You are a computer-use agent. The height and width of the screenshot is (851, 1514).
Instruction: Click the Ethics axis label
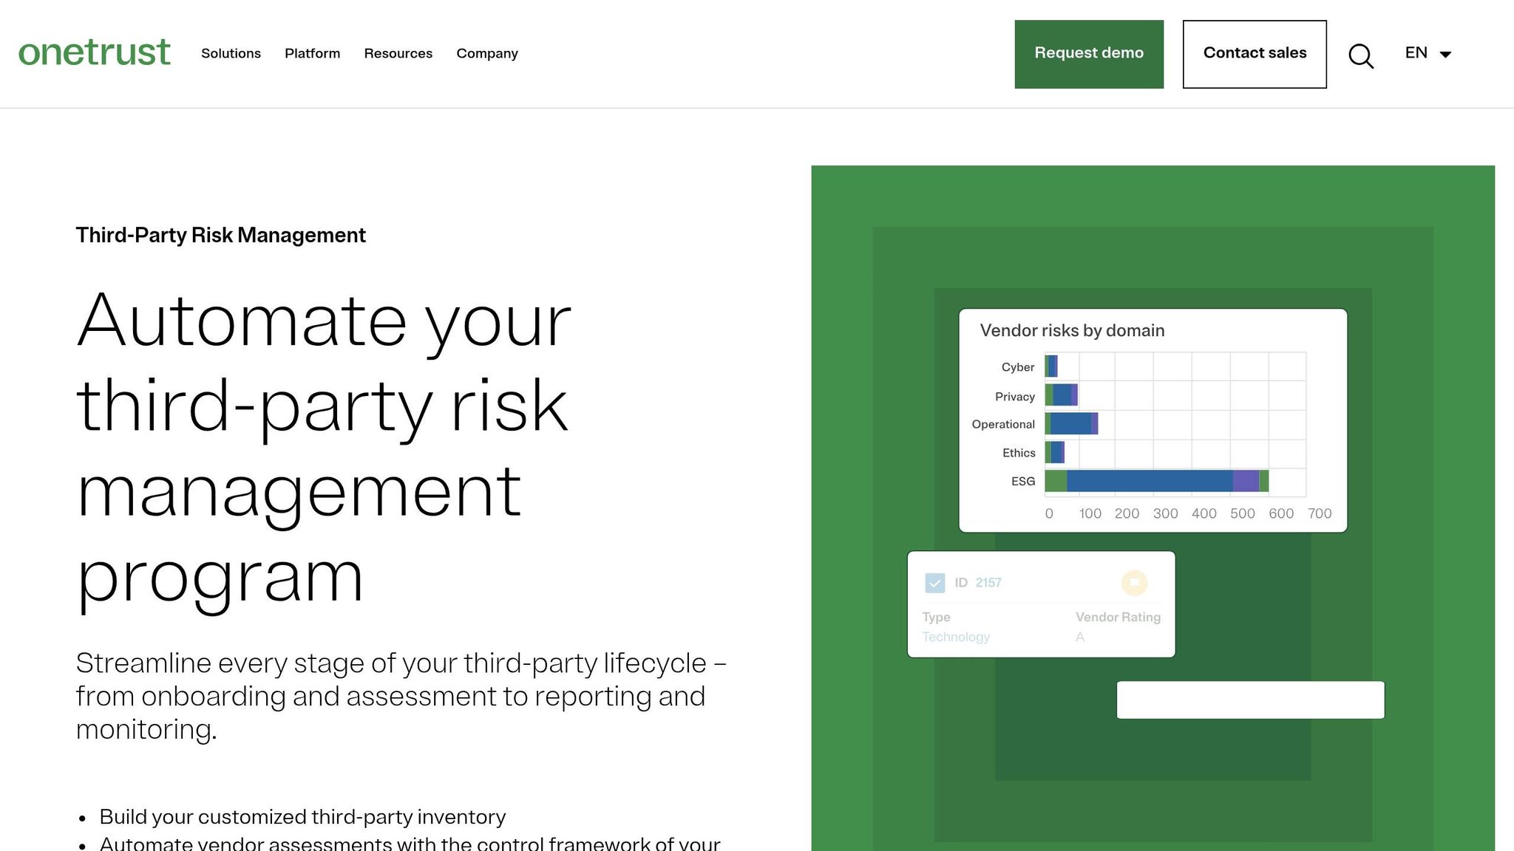pyautogui.click(x=1019, y=453)
